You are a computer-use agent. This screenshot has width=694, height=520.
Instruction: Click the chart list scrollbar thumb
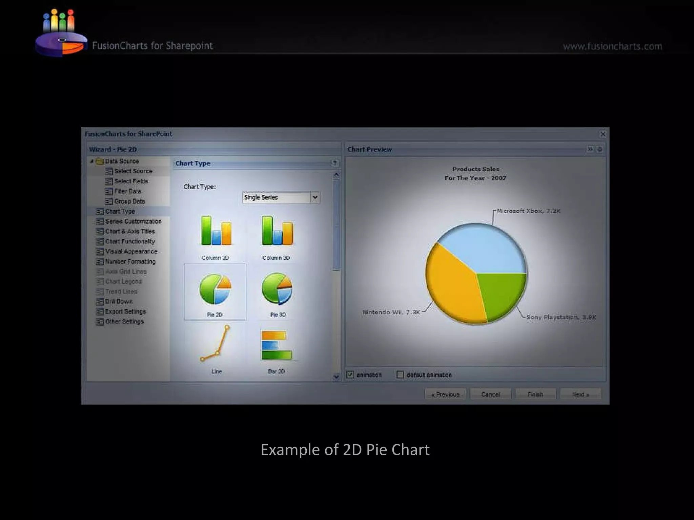click(x=336, y=225)
